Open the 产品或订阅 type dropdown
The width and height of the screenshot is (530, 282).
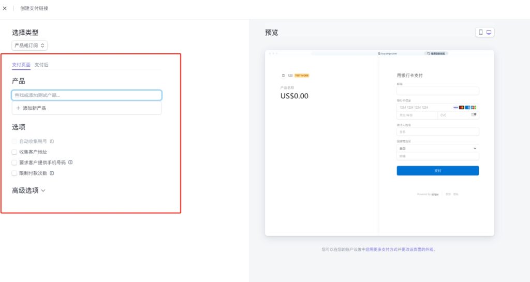[x=30, y=46]
